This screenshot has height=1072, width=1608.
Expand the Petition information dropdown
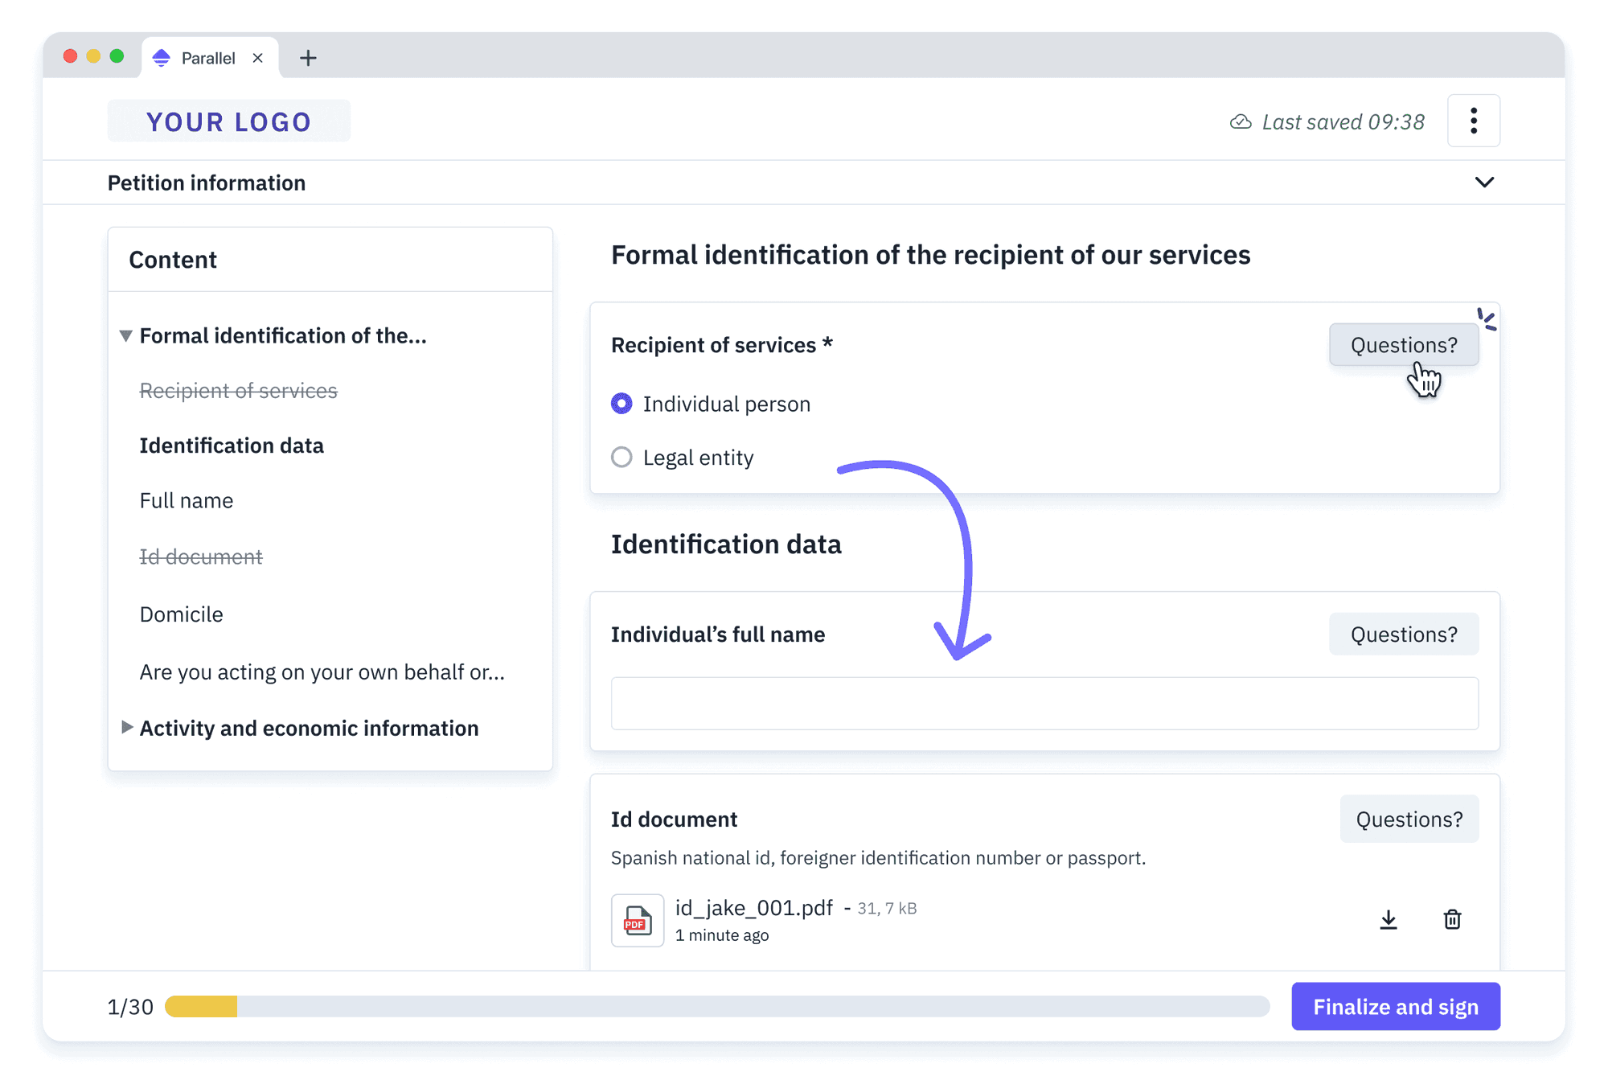(1486, 182)
